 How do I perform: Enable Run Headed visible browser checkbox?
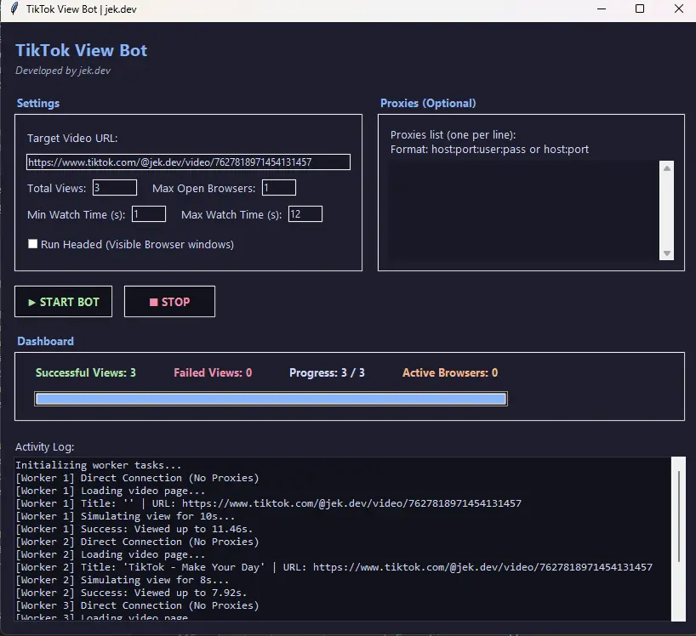pos(33,244)
